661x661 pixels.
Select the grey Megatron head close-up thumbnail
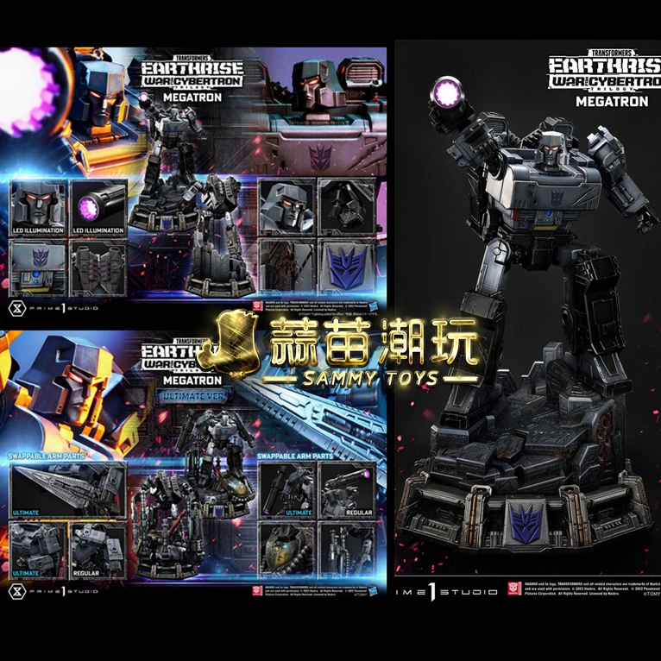pyautogui.click(x=287, y=206)
